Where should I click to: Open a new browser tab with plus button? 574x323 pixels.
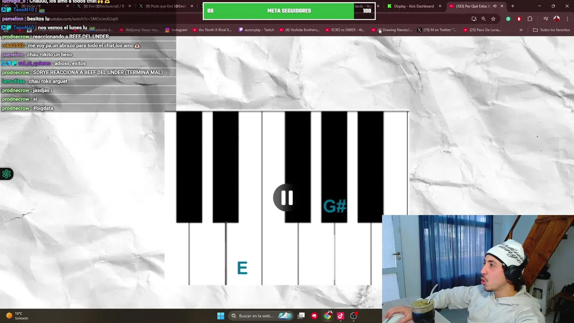[513, 6]
